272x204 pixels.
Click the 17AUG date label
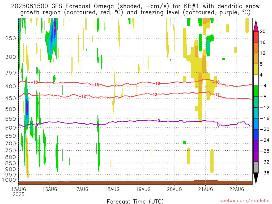point(81,189)
